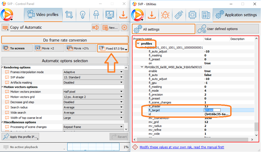The image size is (261, 152).
Task: Click the Revert button
Action: coord(119,137)
